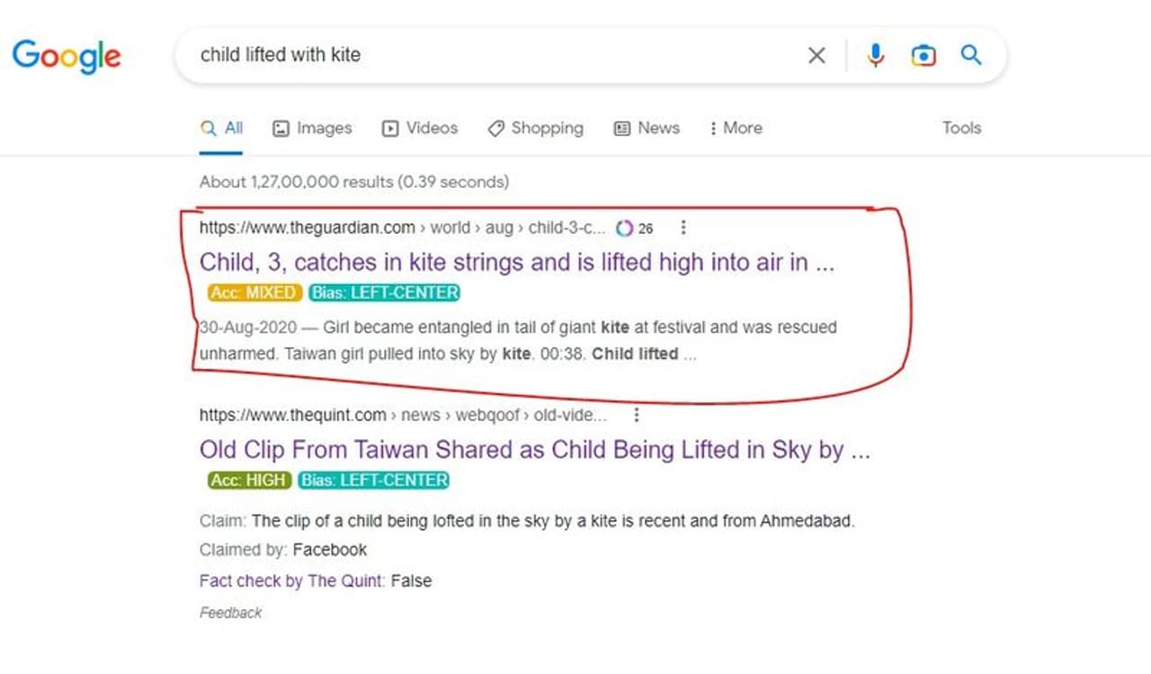Click into the search text field
This screenshot has height=674, width=1151.
pos(486,56)
